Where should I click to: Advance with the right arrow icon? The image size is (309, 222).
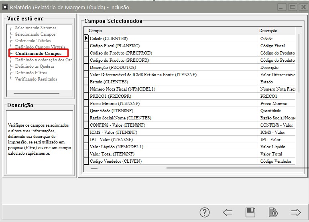(x=296, y=212)
